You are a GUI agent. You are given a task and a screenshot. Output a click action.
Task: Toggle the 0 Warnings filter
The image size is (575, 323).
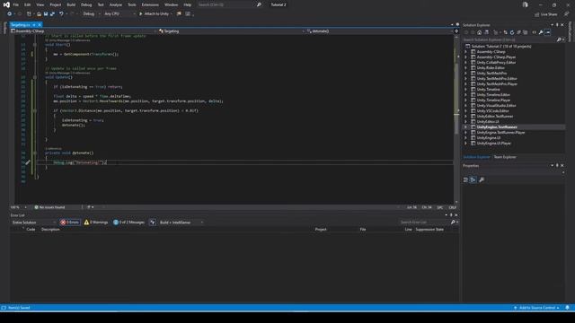(96, 223)
